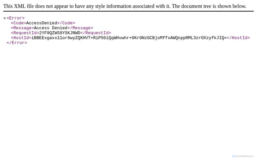Click the horizontal divider below the notice
Image resolution: width=257 pixels, height=162 pixels.
coord(128,12)
